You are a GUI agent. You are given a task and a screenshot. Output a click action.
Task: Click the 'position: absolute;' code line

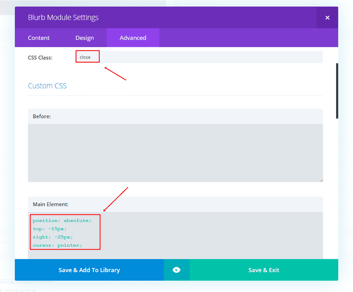click(x=62, y=220)
